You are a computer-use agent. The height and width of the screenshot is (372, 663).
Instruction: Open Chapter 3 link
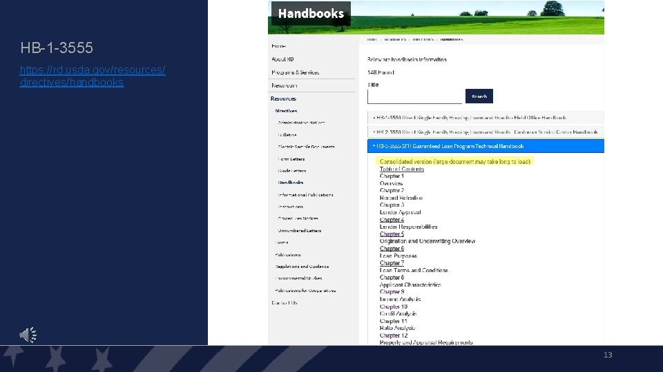pyautogui.click(x=392, y=205)
